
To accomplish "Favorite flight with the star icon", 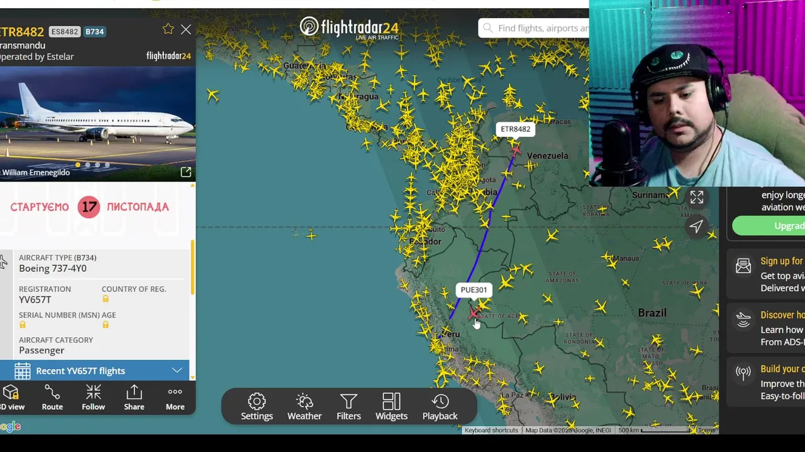I will point(168,29).
